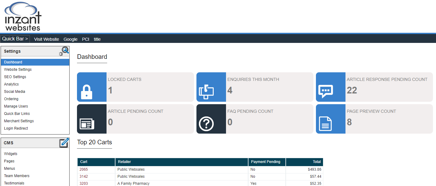Click the $57.44 total cell
Viewport: 436px width, 186px height.
305,177
